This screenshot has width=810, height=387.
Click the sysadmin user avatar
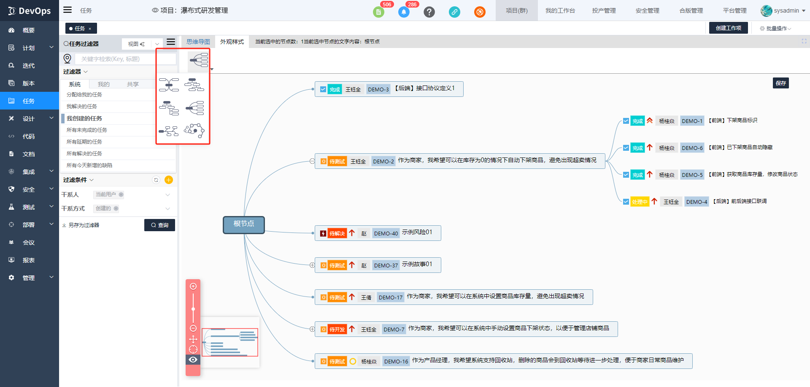click(x=766, y=11)
